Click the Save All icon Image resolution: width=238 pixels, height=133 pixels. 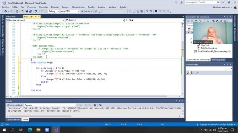pyautogui.click(x=30, y=11)
